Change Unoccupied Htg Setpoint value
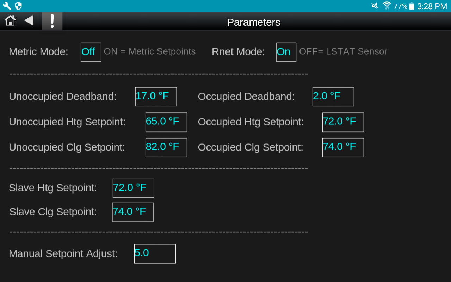Screen dimensions: 451x282 (x=166, y=122)
